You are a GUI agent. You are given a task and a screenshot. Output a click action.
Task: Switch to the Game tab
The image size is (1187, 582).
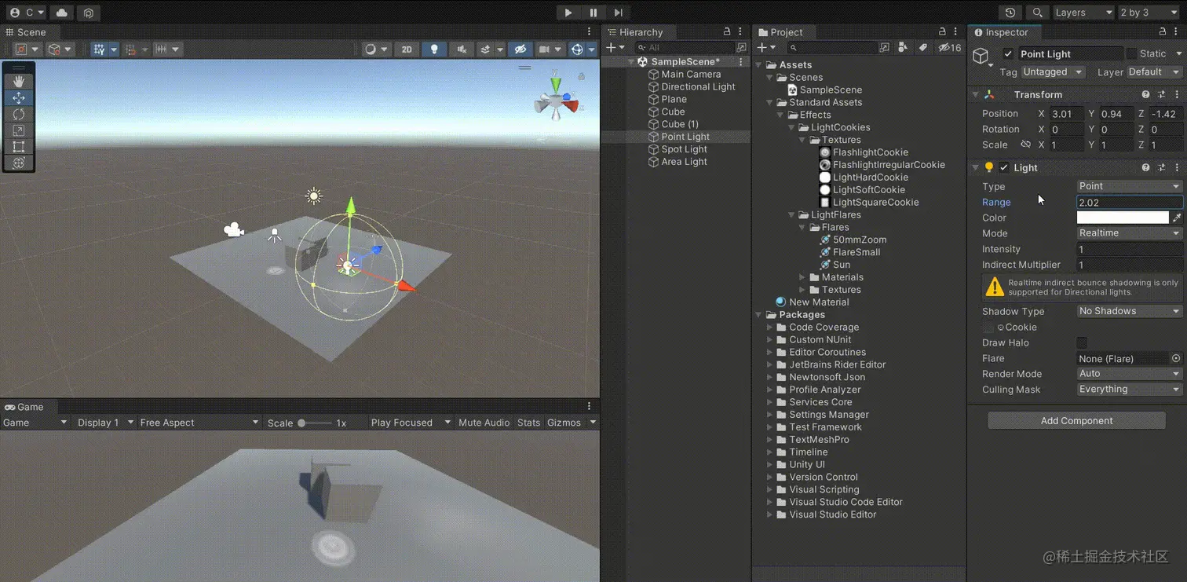tap(27, 407)
